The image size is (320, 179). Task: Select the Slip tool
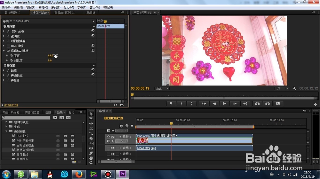(x=91, y=143)
